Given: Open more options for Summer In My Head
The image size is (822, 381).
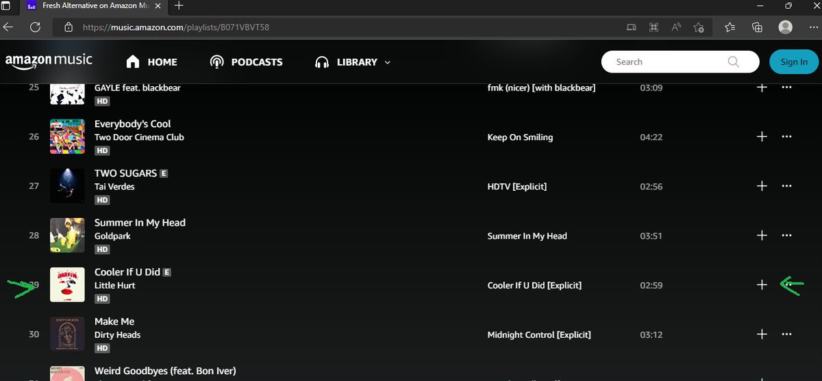Looking at the screenshot, I should pyautogui.click(x=786, y=235).
